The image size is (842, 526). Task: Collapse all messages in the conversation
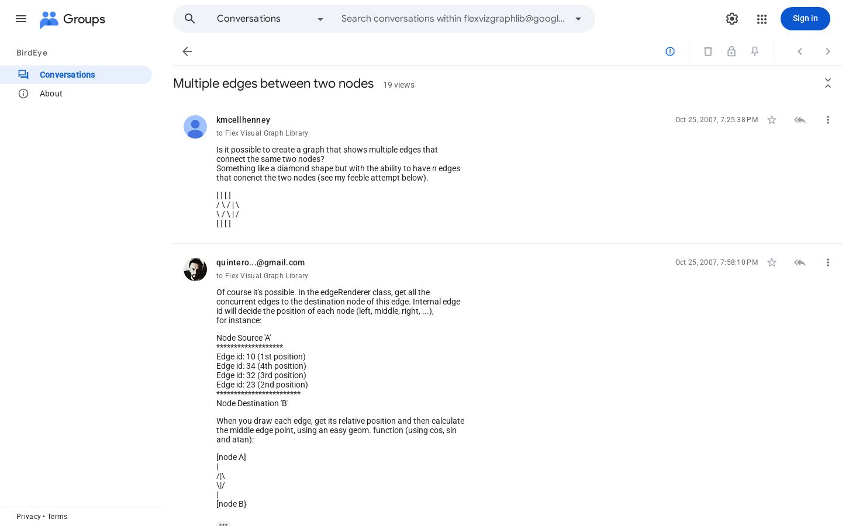click(828, 83)
